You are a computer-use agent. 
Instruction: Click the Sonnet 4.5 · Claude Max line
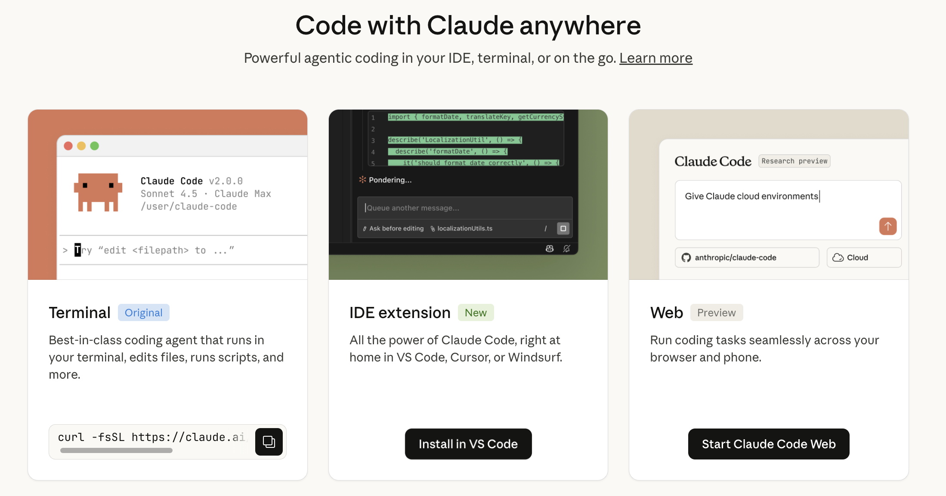click(x=206, y=194)
